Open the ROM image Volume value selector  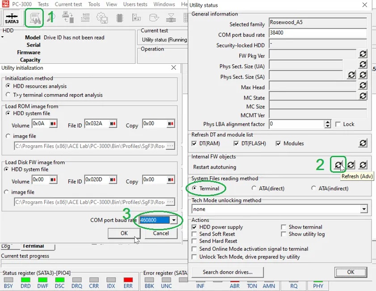(x=53, y=124)
